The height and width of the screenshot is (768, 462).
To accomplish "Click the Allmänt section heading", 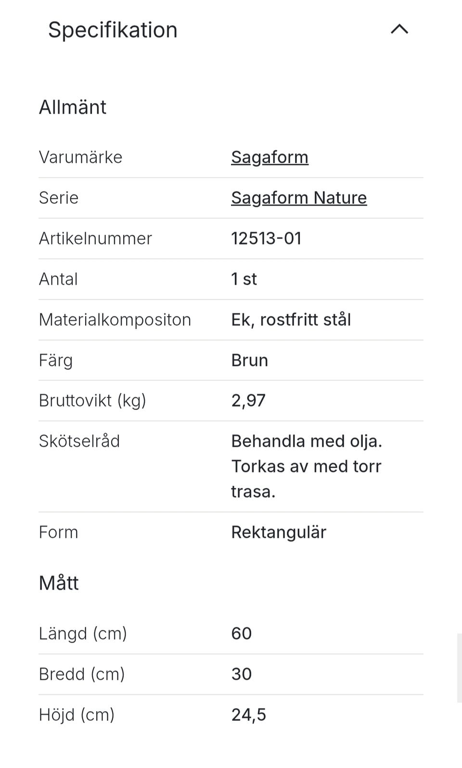I will (73, 107).
